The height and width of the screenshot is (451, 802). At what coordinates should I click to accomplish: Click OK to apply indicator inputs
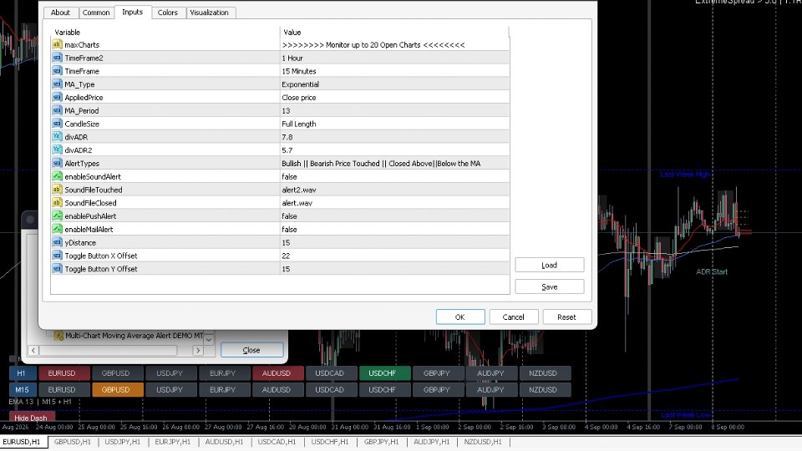460,317
